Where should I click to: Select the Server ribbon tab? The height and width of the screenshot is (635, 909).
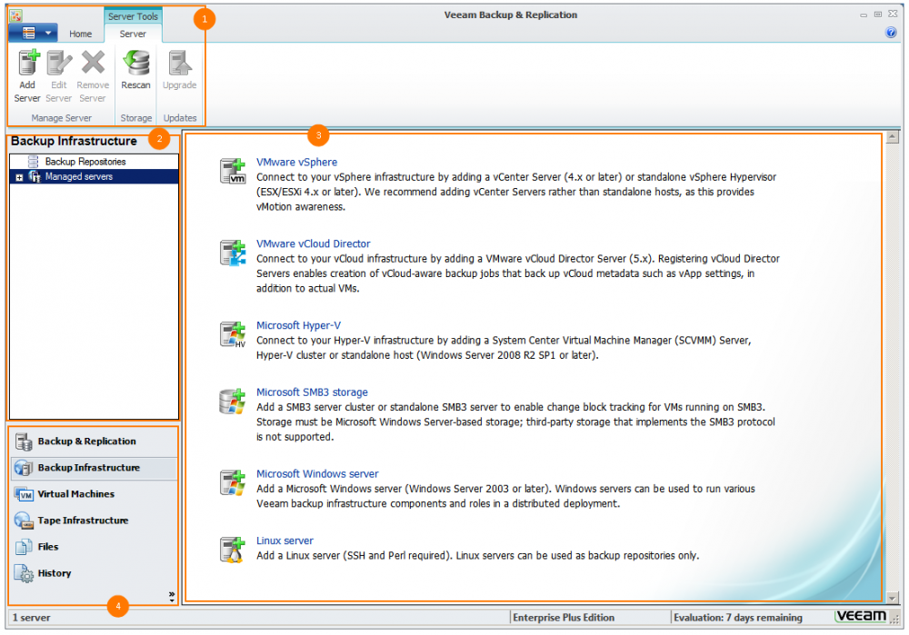click(x=133, y=34)
